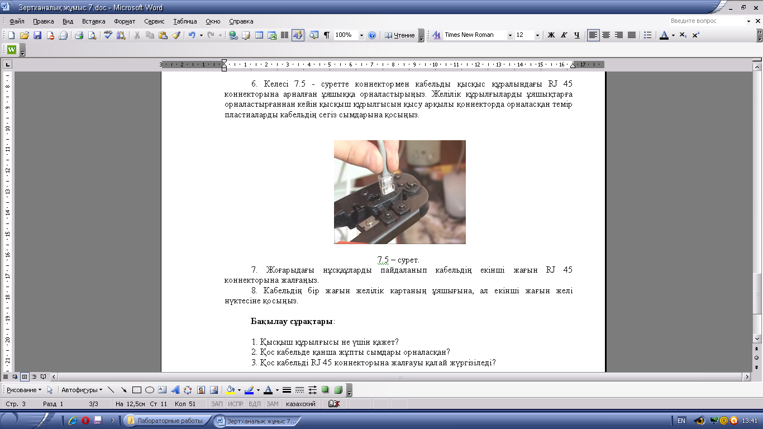
Task: Open the Таблица menu
Action: 185,21
